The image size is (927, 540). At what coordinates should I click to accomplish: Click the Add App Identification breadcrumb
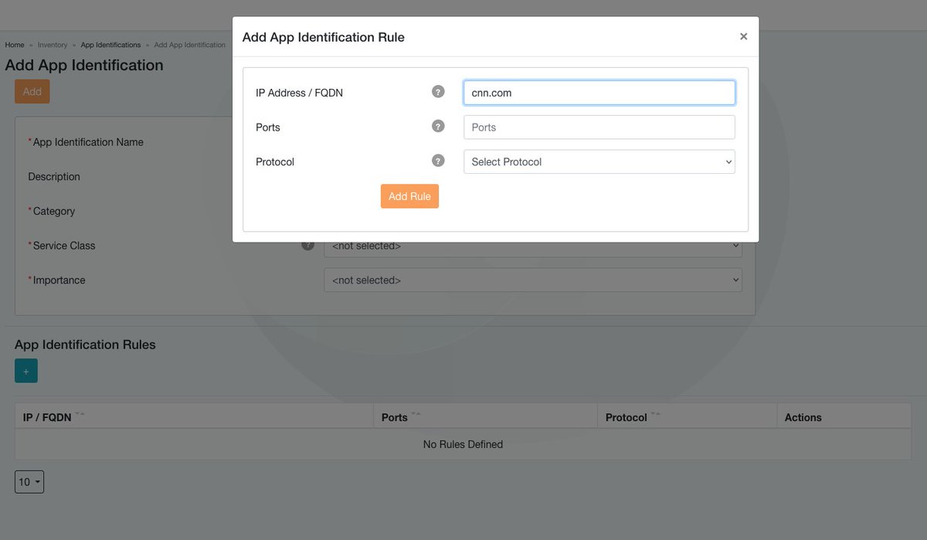tap(190, 45)
